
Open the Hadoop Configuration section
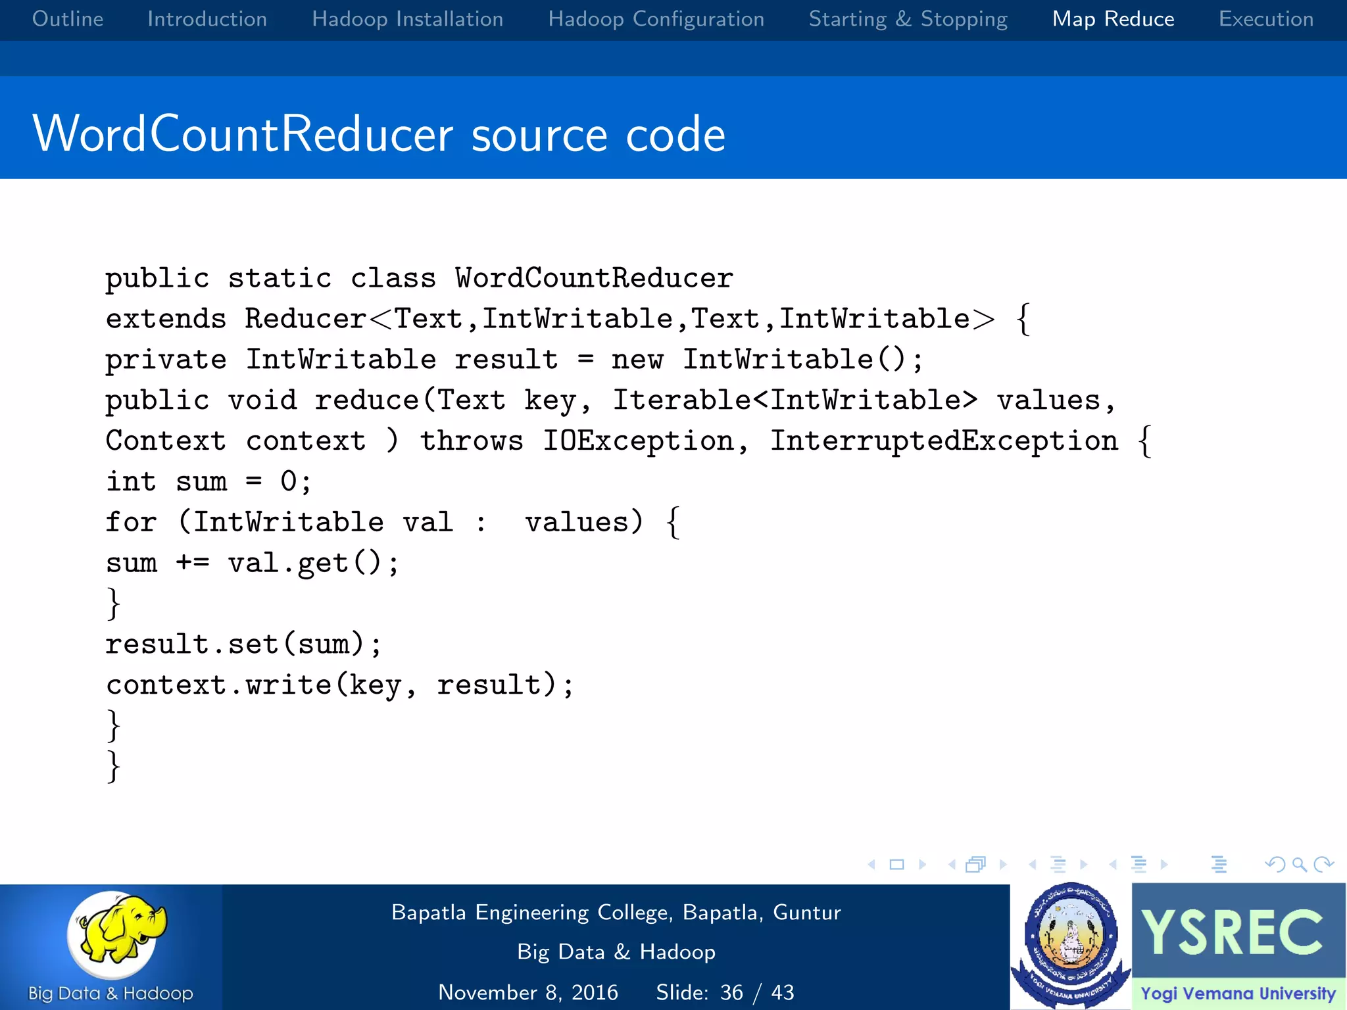[x=656, y=19]
